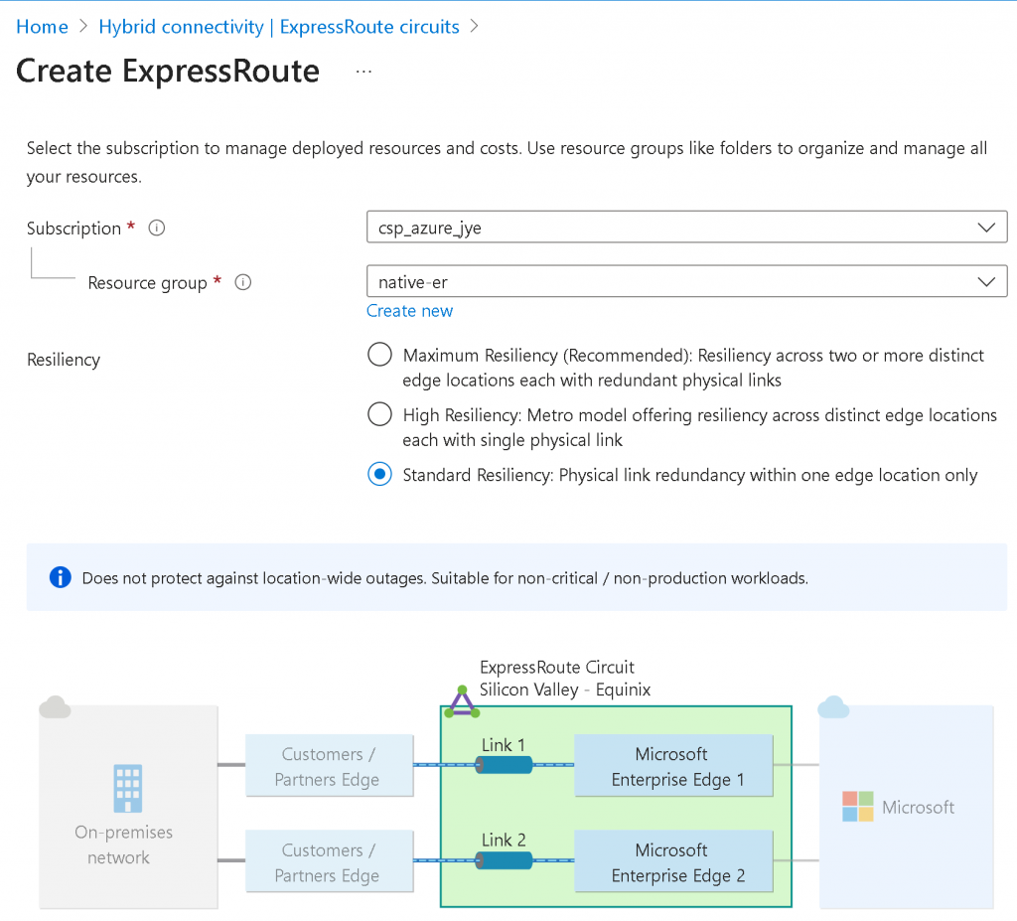Viewport: 1017px width, 921px height.
Task: Click the on-premises network building icon
Action: pyautogui.click(x=128, y=788)
